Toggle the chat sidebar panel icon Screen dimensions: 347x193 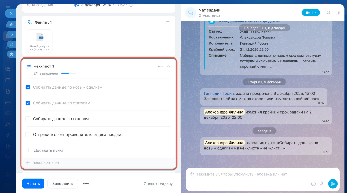[338, 13]
